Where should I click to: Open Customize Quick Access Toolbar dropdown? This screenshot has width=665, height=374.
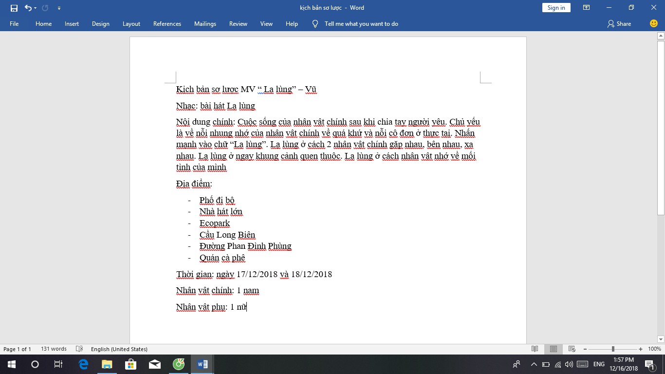click(59, 8)
